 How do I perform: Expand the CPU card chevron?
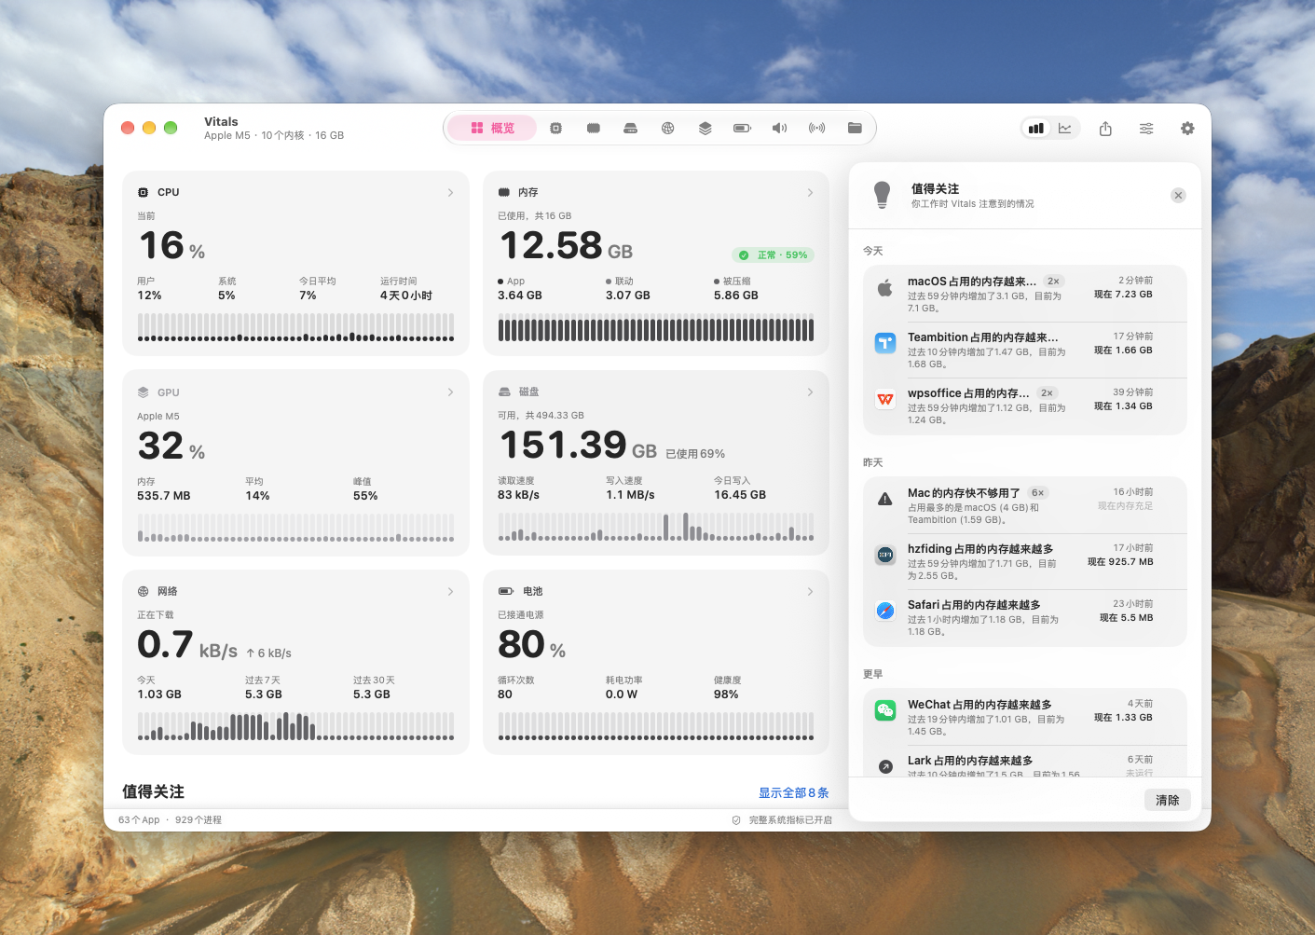(450, 193)
